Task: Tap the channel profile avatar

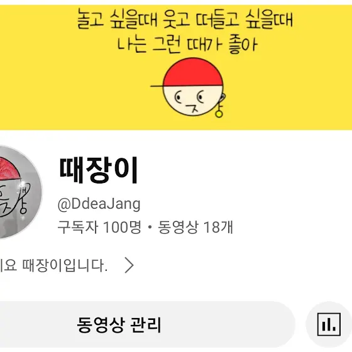Action: (x=19, y=192)
